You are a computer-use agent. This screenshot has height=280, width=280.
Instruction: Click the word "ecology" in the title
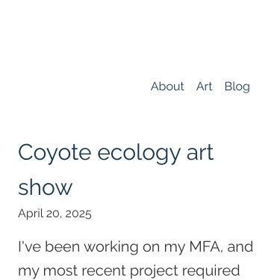139,153
